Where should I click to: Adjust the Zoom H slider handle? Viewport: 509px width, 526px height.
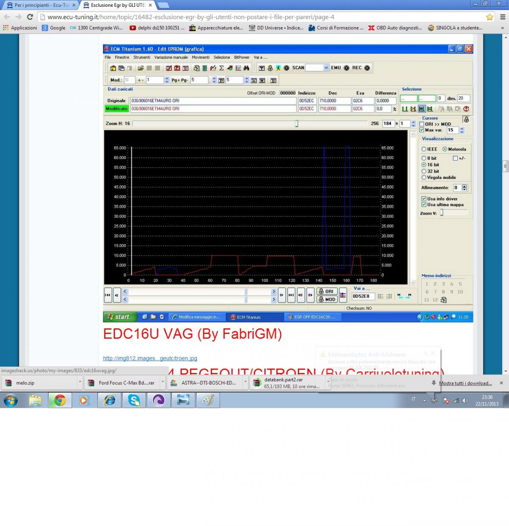tap(296, 124)
